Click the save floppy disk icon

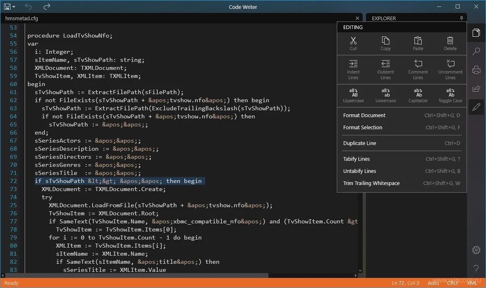7,6
